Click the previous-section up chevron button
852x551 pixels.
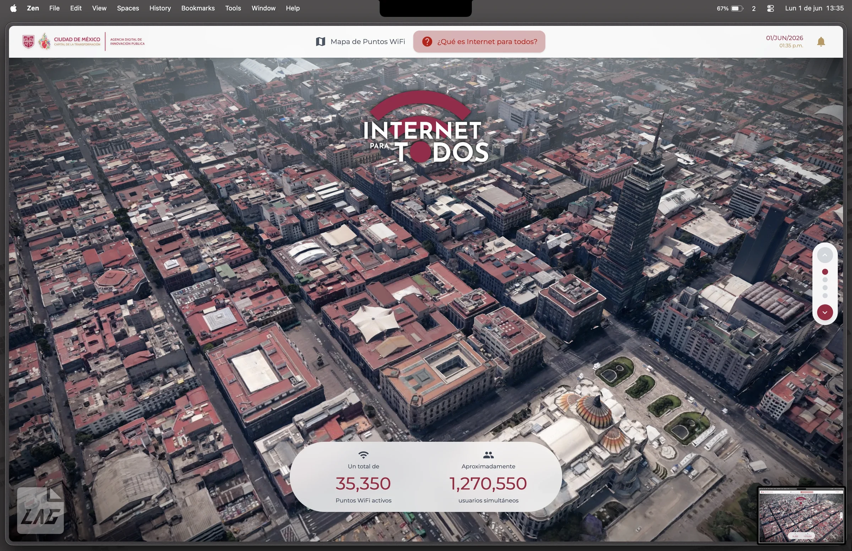825,255
